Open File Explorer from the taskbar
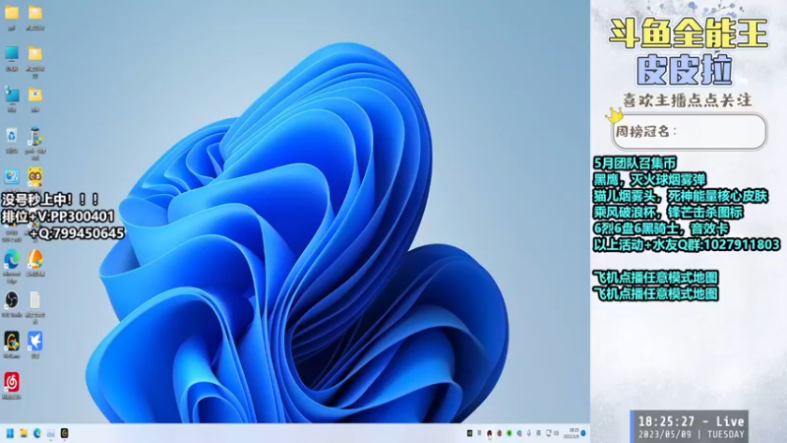 (x=24, y=433)
